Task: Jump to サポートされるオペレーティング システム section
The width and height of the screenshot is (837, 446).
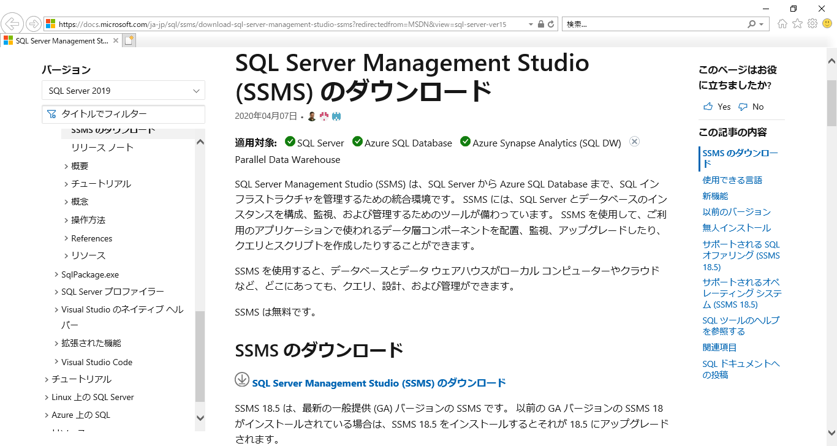Action: click(x=742, y=293)
